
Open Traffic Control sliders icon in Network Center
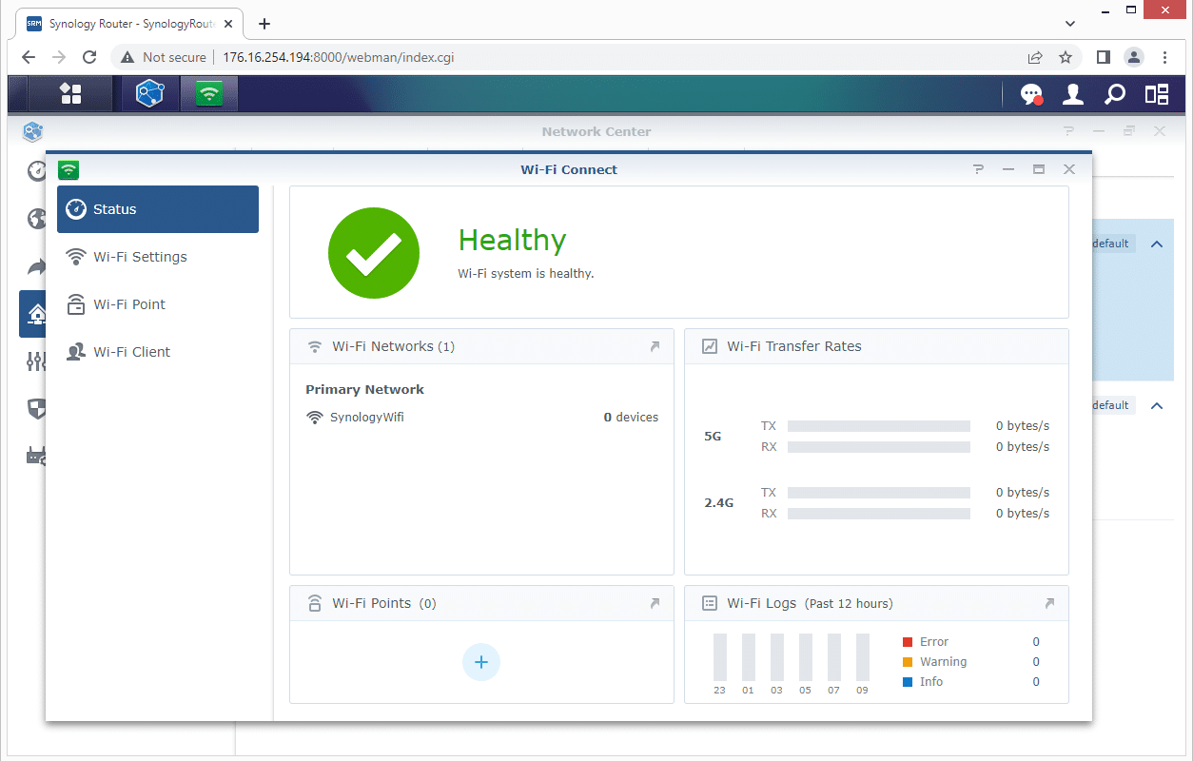[x=36, y=361]
